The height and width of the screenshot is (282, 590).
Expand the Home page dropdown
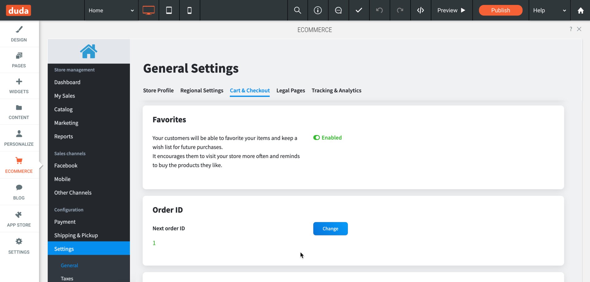[x=111, y=10]
